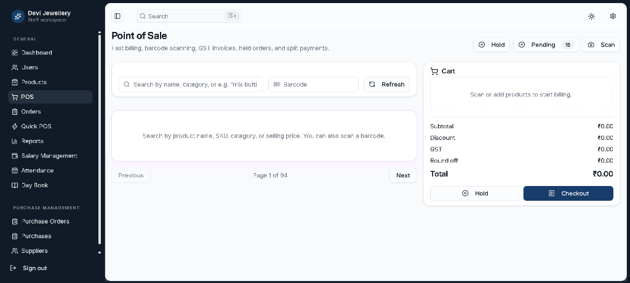Focus the product name search field
The image size is (630, 283).
[x=191, y=84]
